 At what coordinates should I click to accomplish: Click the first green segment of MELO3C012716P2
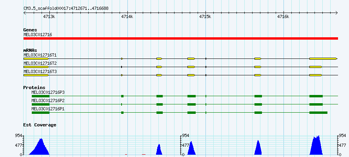point(40,104)
